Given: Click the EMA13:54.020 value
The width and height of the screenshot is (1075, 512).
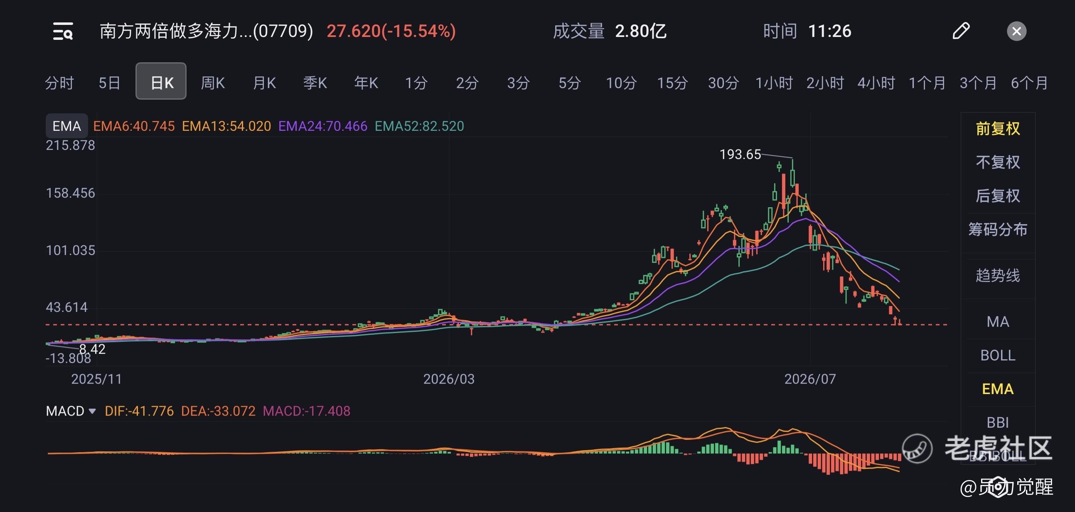Looking at the screenshot, I should [x=226, y=126].
